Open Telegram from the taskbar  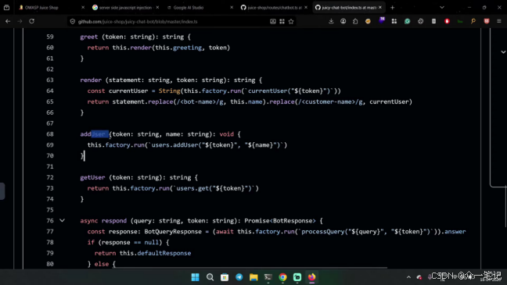239,277
